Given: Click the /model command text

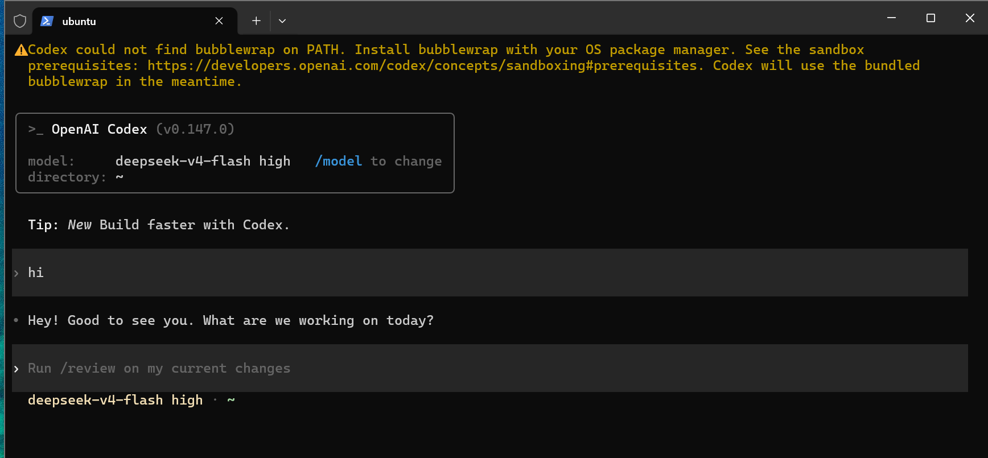Looking at the screenshot, I should (x=339, y=161).
